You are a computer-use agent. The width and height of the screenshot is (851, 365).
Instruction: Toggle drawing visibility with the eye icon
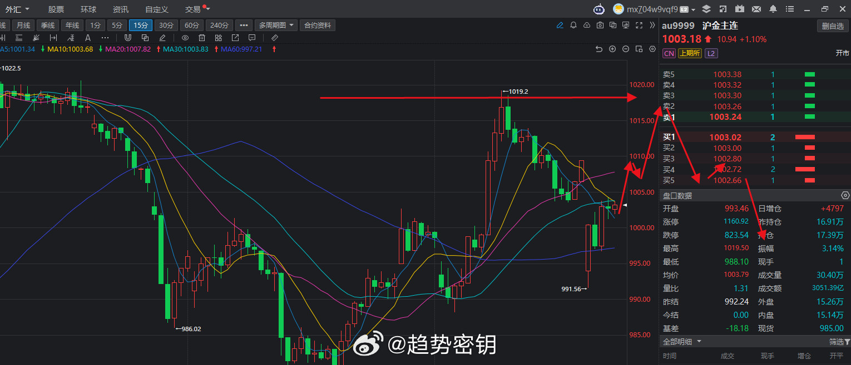pos(185,38)
